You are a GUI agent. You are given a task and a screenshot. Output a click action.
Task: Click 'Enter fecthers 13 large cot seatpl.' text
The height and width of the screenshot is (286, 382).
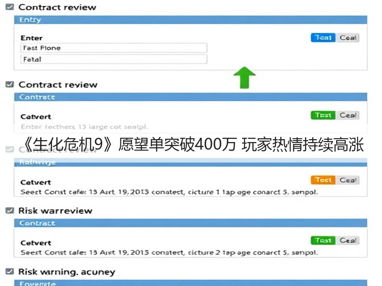click(x=85, y=127)
